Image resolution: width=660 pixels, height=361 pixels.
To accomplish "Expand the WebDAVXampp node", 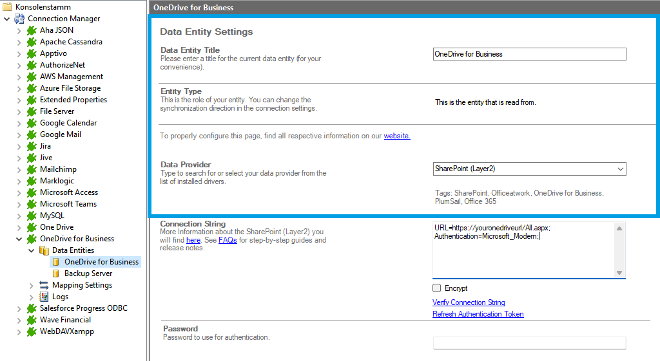I will click(19, 332).
